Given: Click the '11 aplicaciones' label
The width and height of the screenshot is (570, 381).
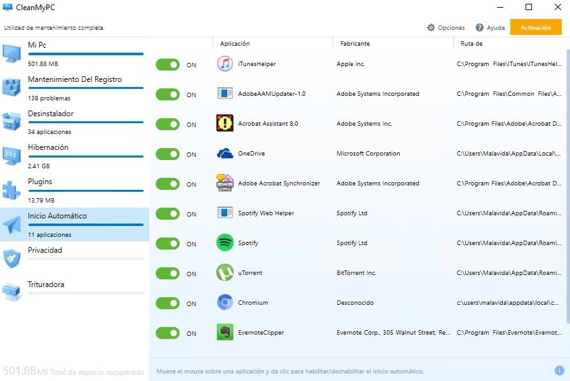Looking at the screenshot, I should pyautogui.click(x=50, y=235).
